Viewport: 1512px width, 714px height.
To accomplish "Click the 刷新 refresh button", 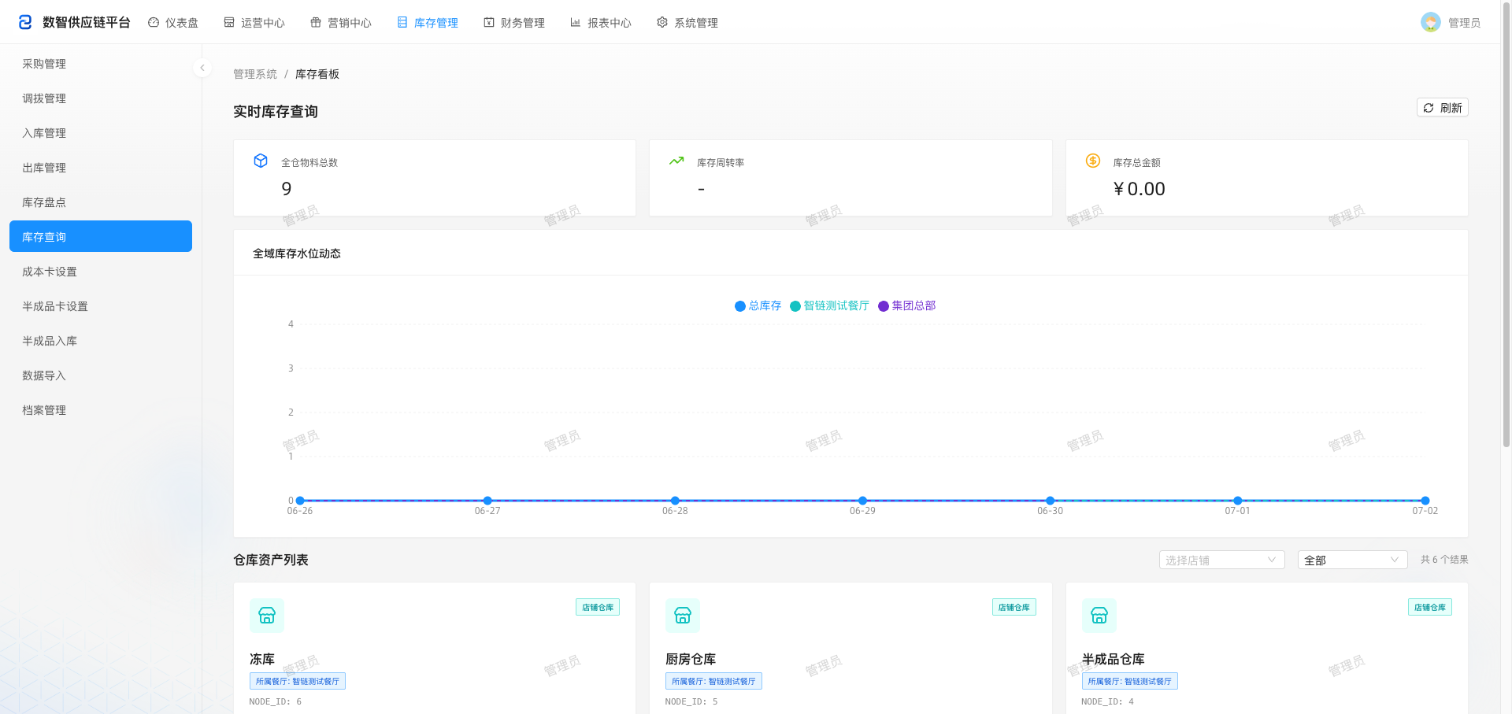I will click(x=1443, y=107).
